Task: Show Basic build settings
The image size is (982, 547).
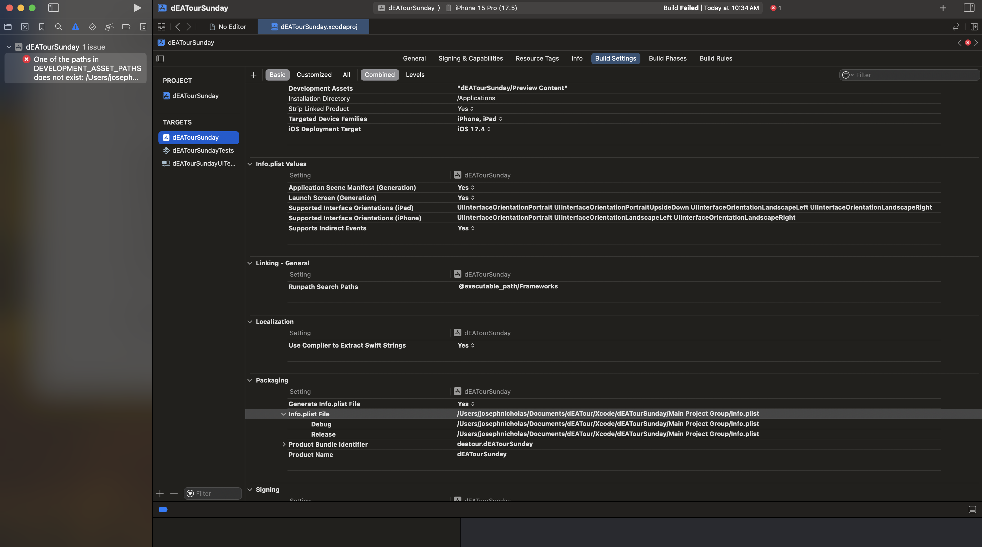Action: pos(278,75)
